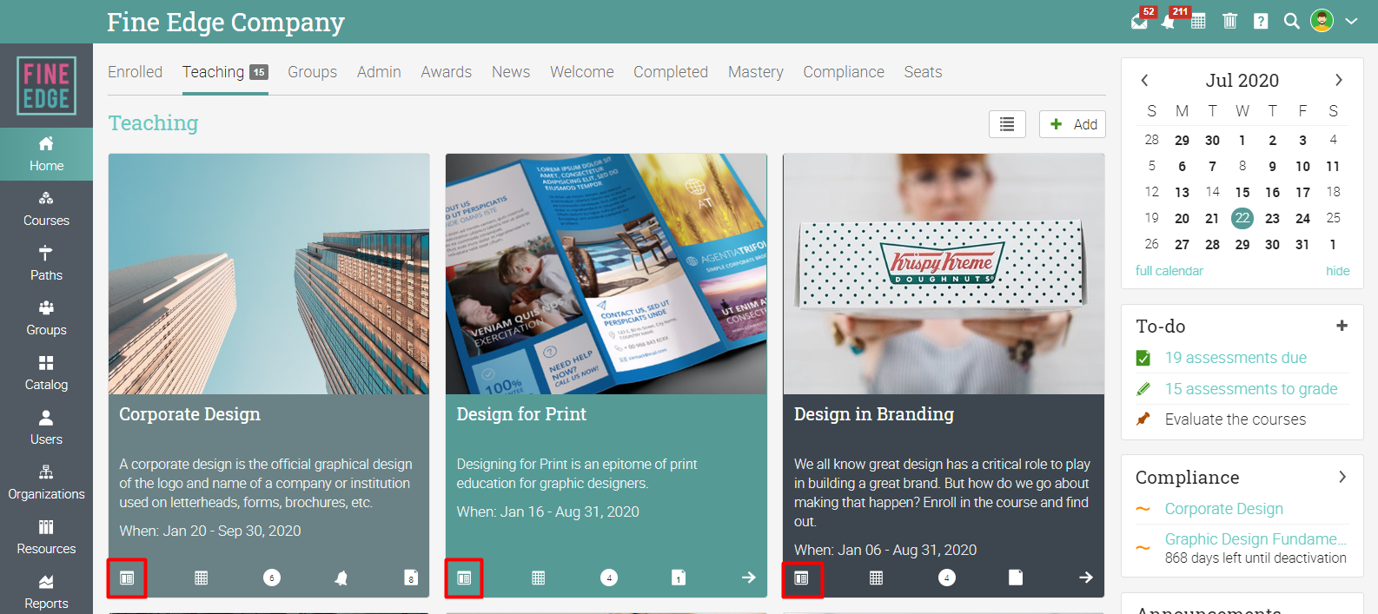Screen dimensions: 1378x614
Task: Open the search magnifier icon
Action: 1292,21
